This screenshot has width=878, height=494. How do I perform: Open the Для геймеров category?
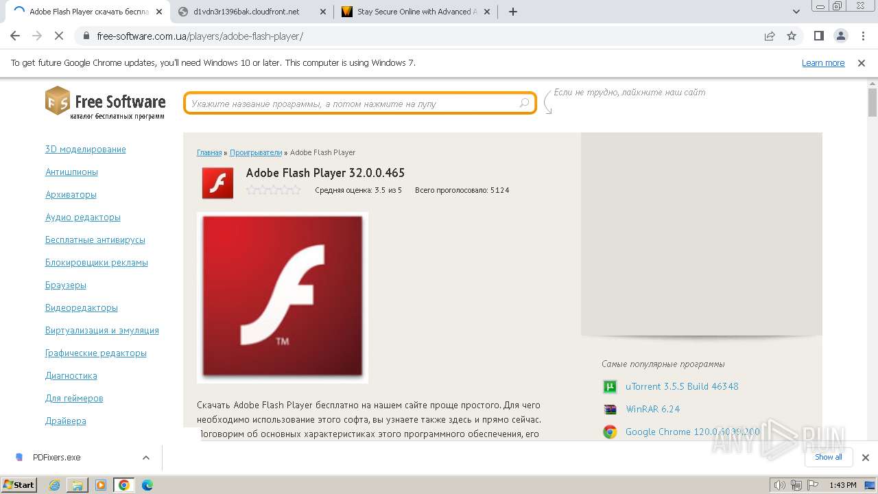pyautogui.click(x=74, y=398)
